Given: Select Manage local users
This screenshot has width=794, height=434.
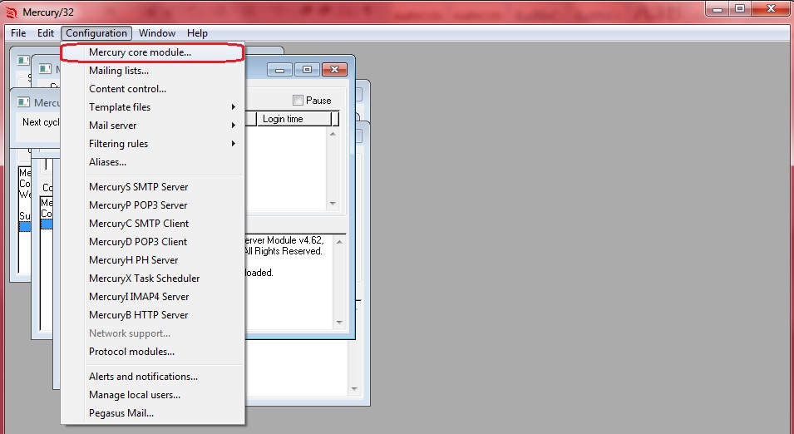Looking at the screenshot, I should (152, 394).
